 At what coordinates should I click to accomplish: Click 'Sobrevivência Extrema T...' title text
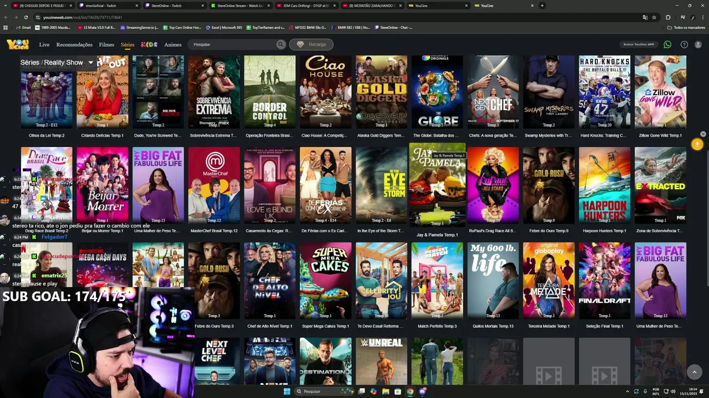point(214,135)
